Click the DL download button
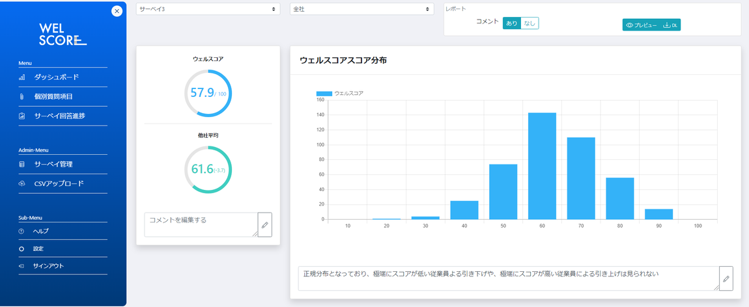 pos(671,25)
